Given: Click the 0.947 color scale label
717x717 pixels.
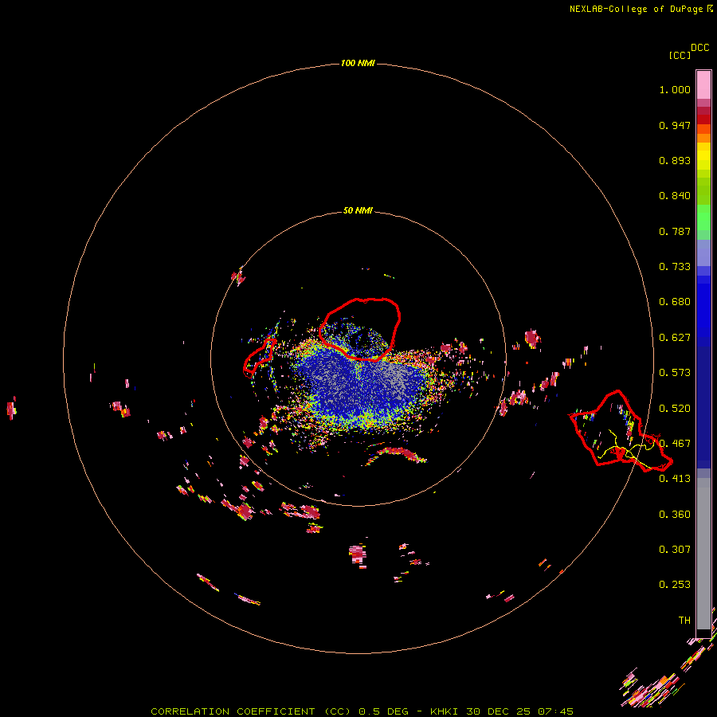Looking at the screenshot, I should click(x=675, y=125).
